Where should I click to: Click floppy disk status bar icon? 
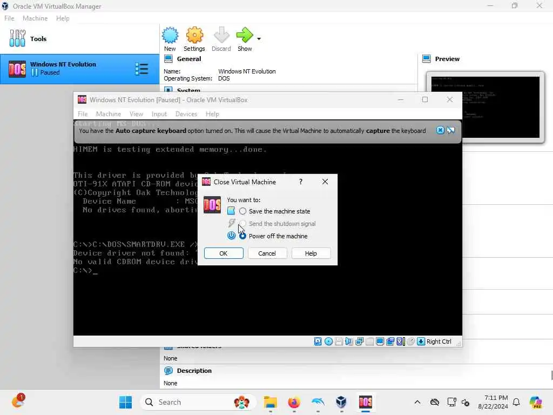coord(339,342)
